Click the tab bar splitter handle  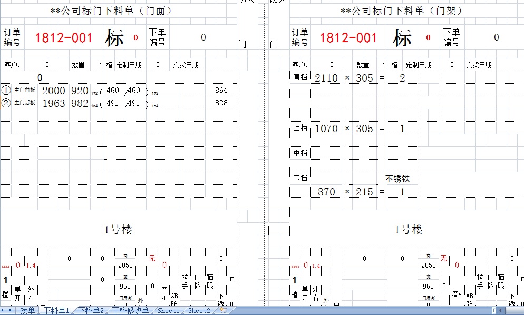[493, 311]
